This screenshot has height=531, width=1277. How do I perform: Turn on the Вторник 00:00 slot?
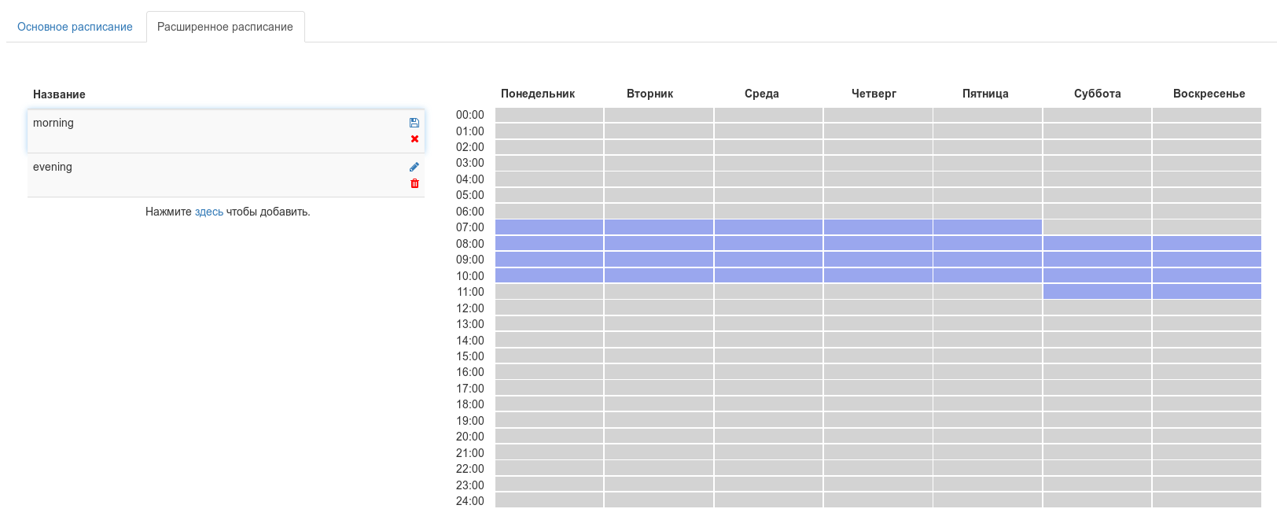[x=658, y=115]
